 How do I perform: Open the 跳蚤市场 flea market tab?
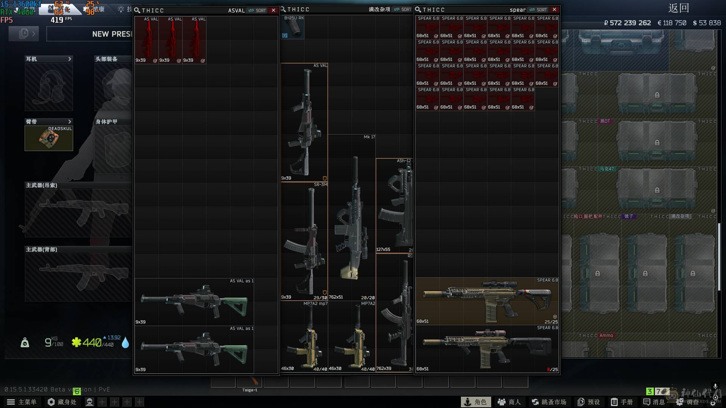[549, 402]
